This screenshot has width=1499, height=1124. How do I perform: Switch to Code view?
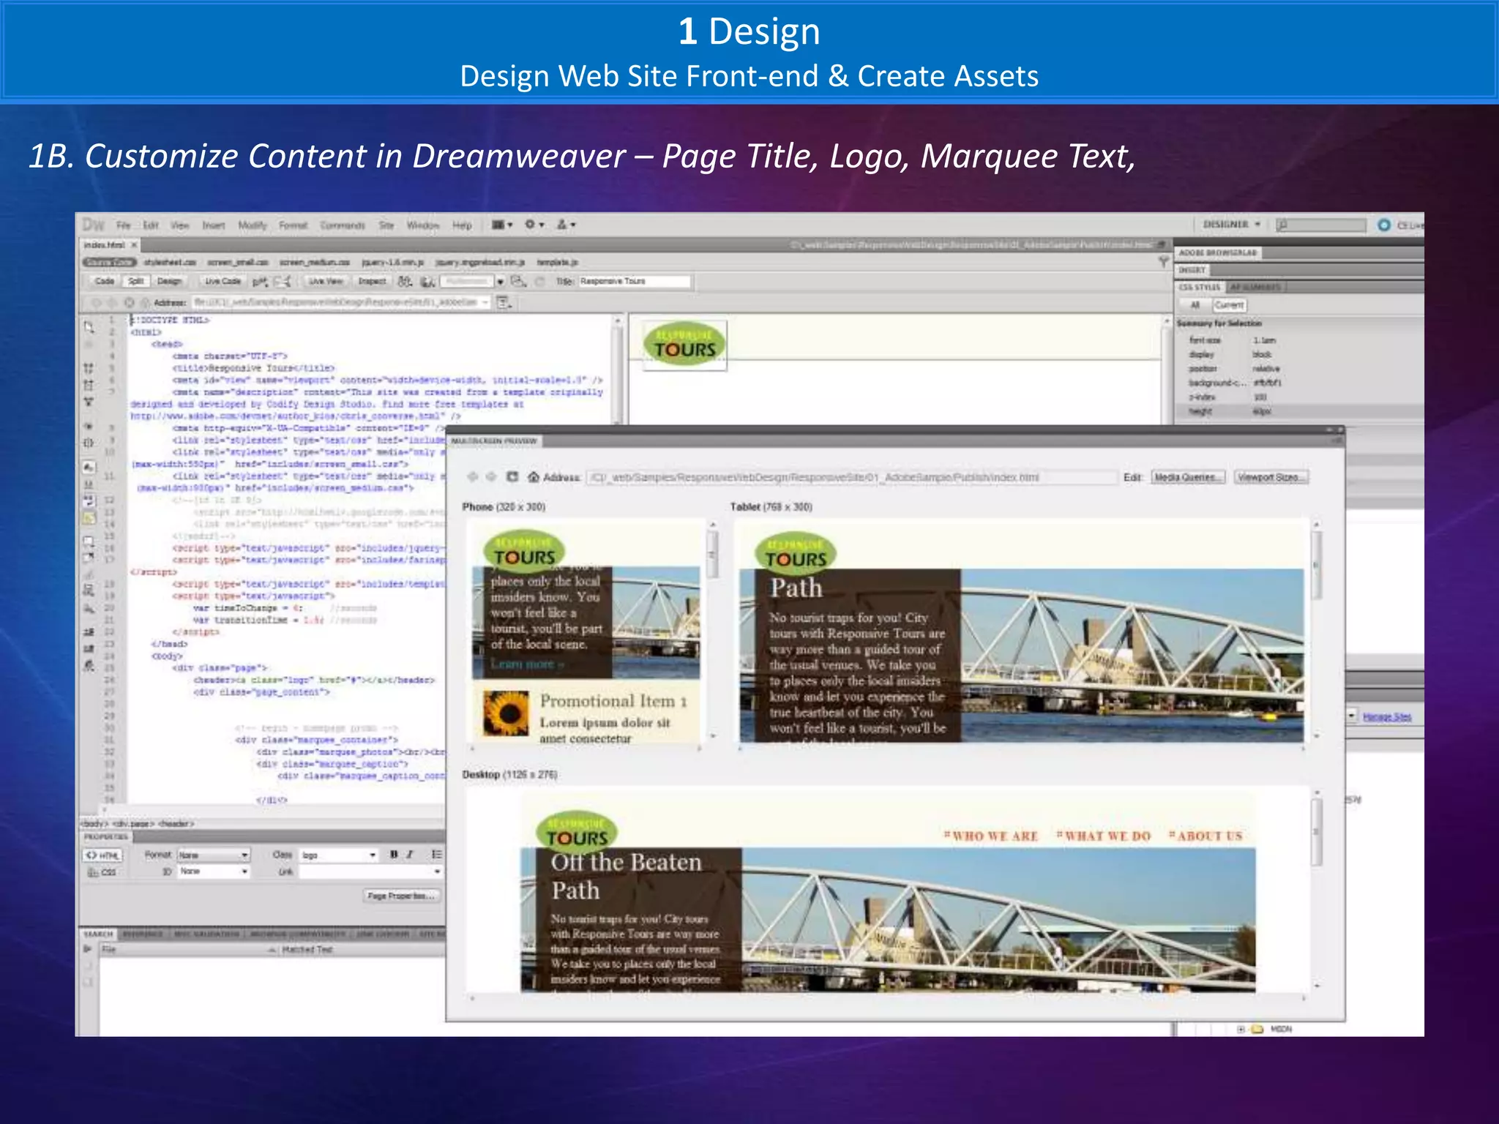(x=105, y=281)
